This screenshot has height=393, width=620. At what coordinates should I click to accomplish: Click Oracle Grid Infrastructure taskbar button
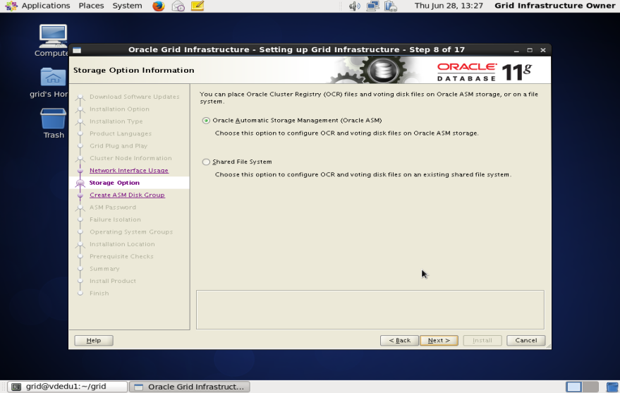(x=190, y=387)
